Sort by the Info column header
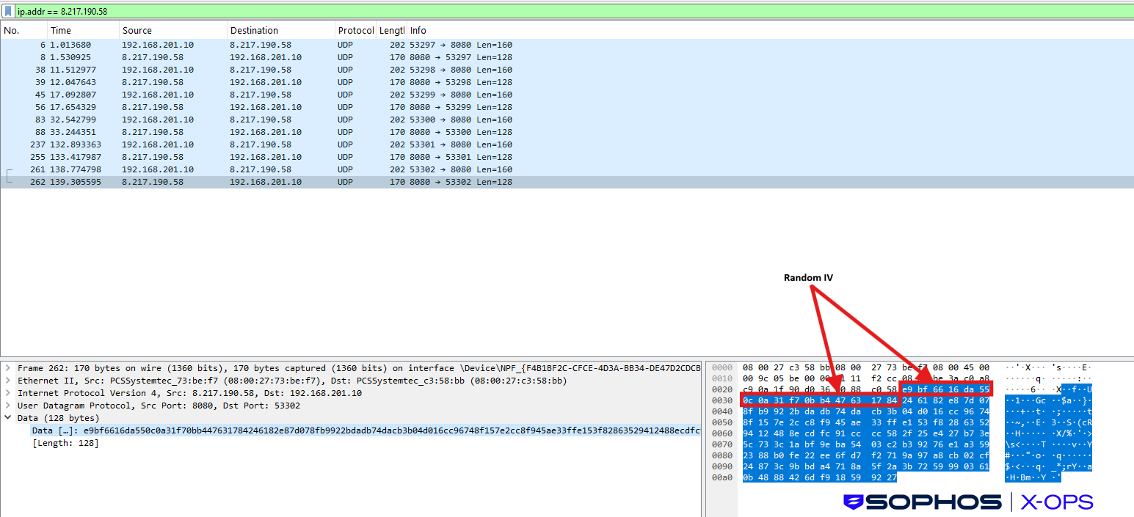The width and height of the screenshot is (1134, 517). coord(770,31)
